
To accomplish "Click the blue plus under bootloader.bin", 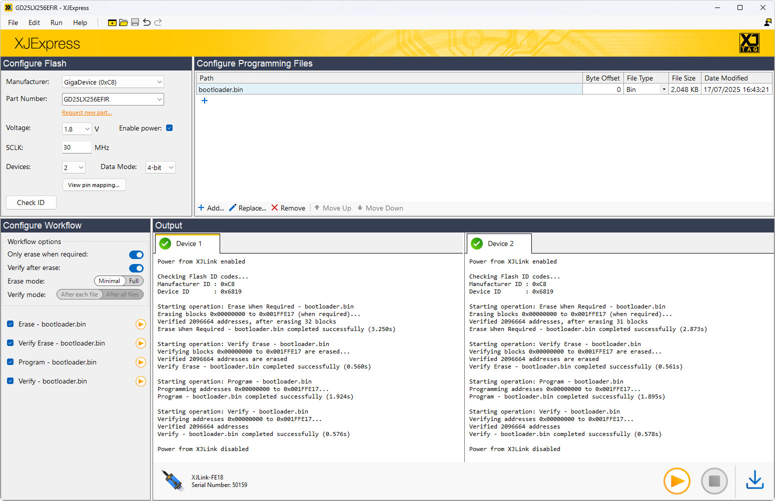I will (205, 100).
